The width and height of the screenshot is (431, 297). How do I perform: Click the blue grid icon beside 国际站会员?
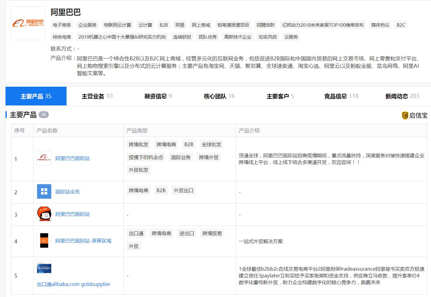(x=44, y=191)
